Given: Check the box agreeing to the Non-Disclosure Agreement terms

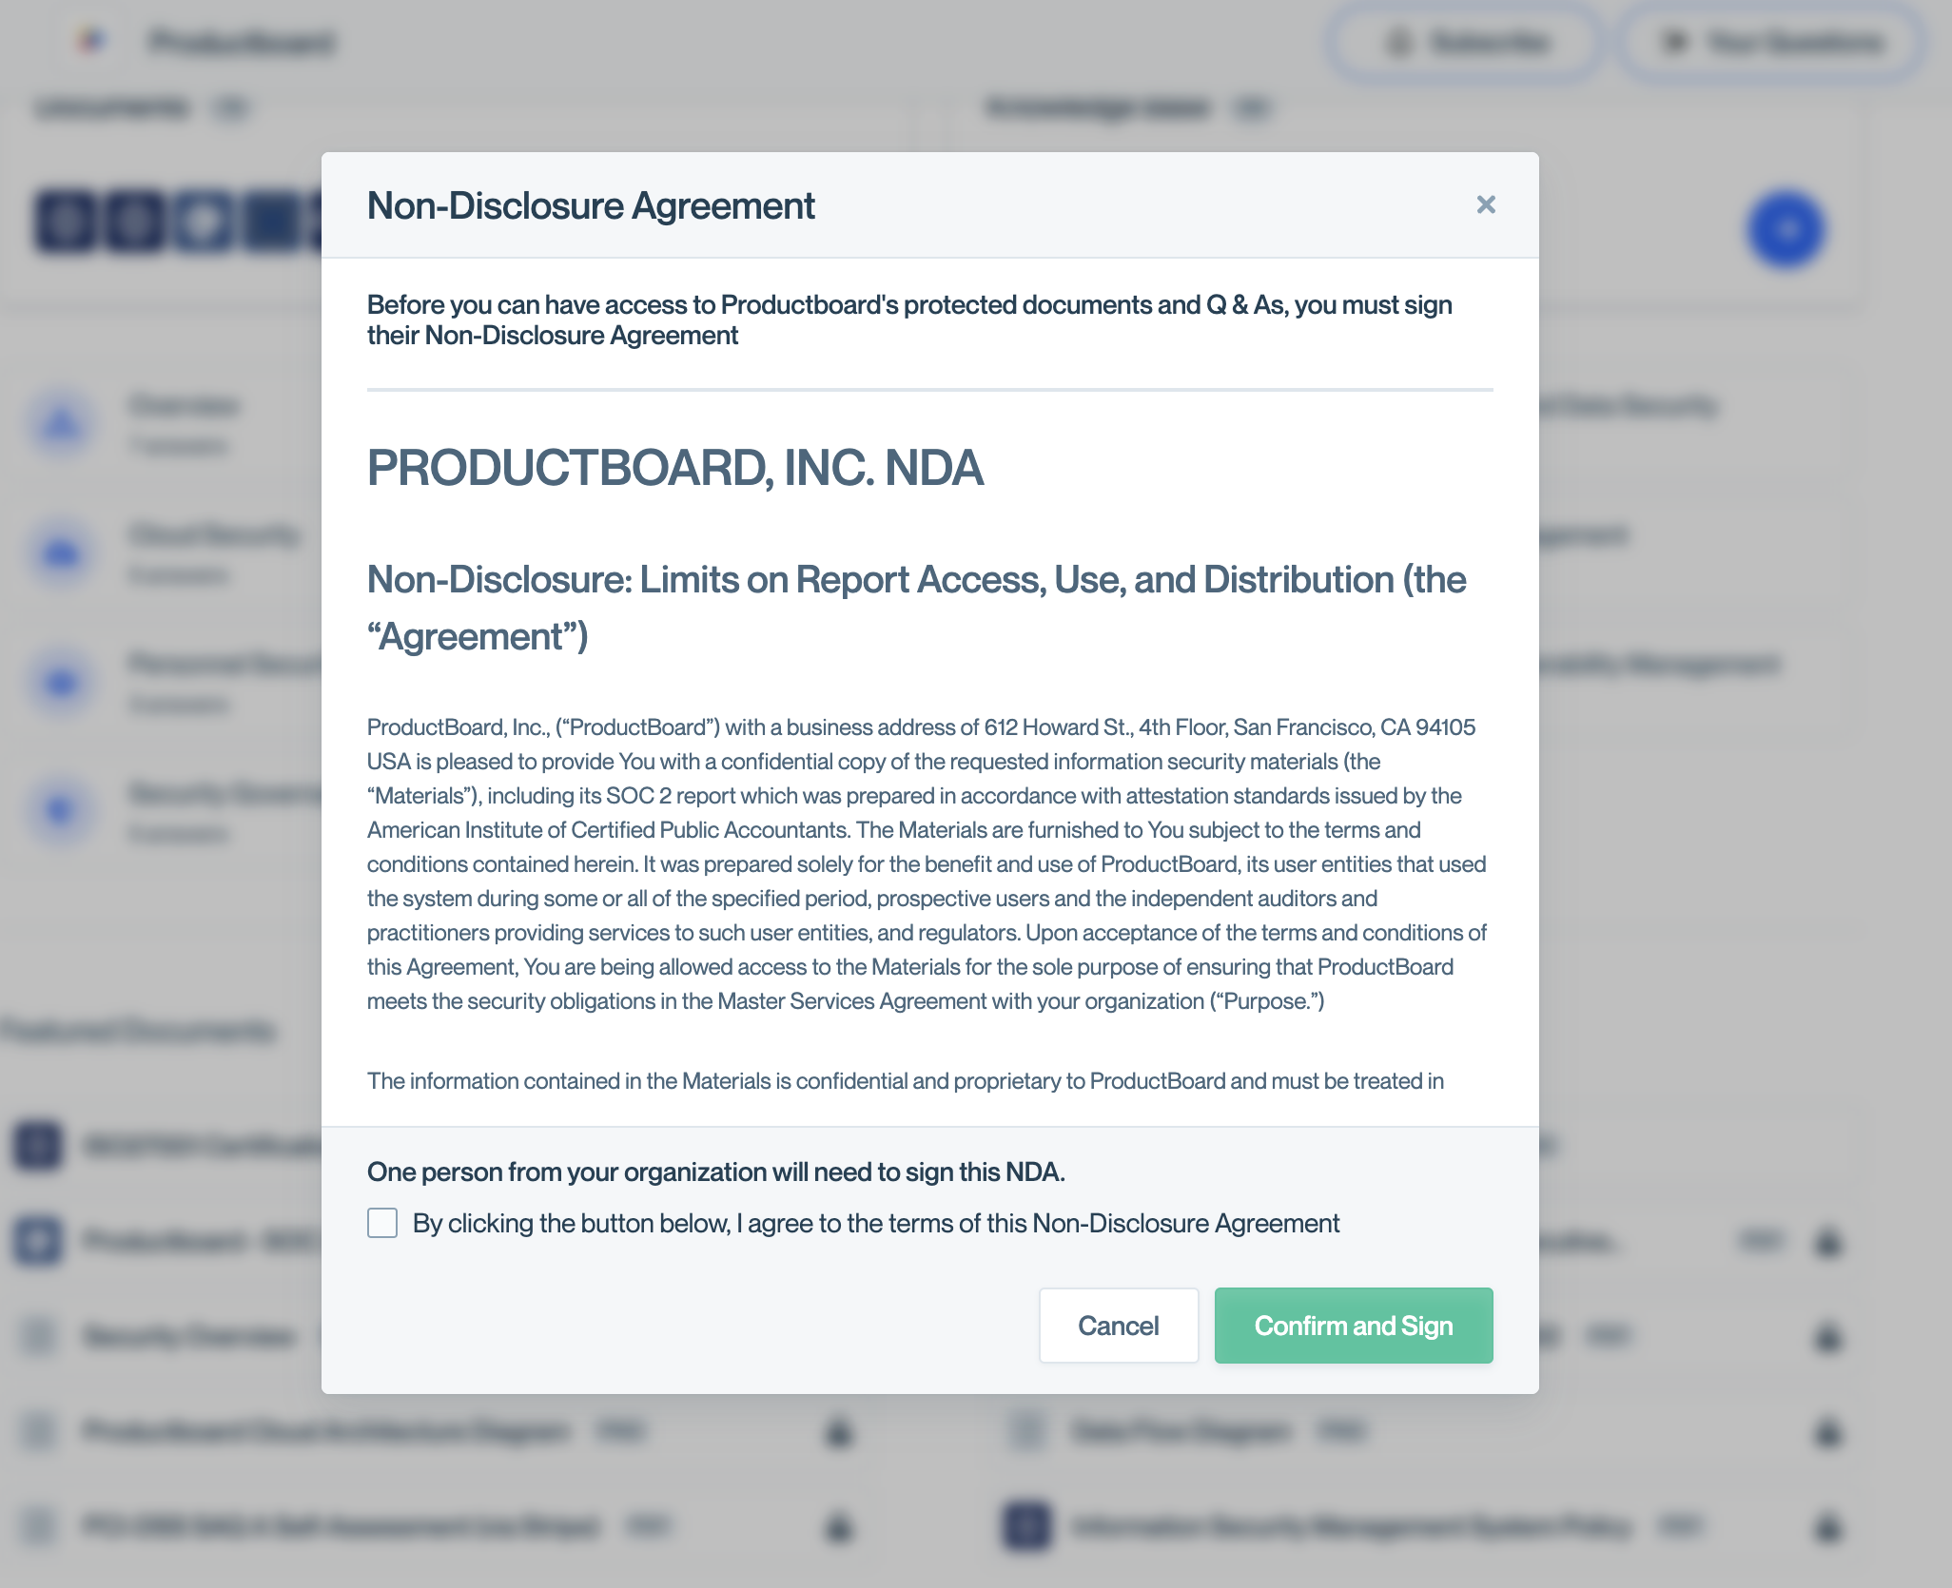Looking at the screenshot, I should tap(381, 1223).
